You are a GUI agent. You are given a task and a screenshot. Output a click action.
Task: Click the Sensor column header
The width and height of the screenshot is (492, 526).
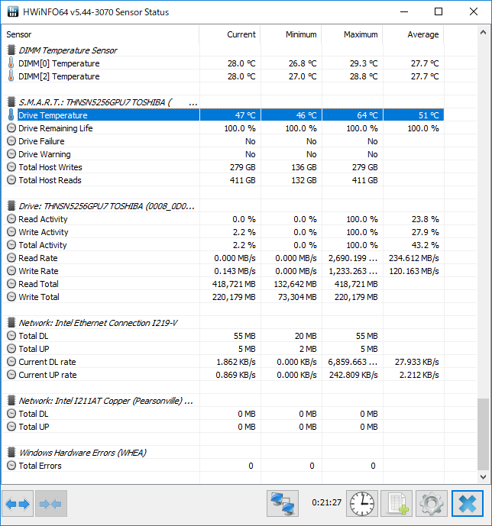click(101, 34)
